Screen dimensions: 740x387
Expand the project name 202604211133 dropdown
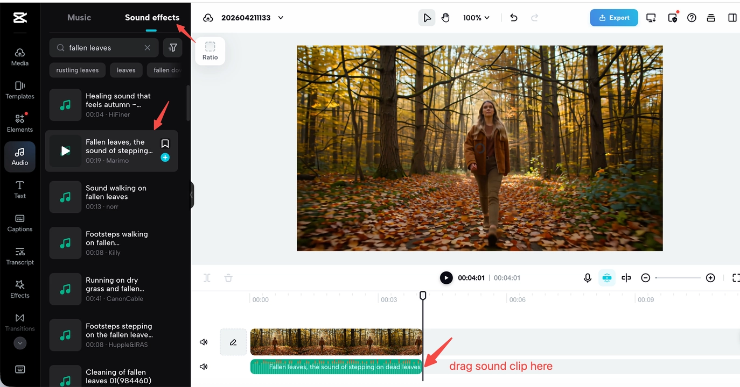tap(281, 18)
